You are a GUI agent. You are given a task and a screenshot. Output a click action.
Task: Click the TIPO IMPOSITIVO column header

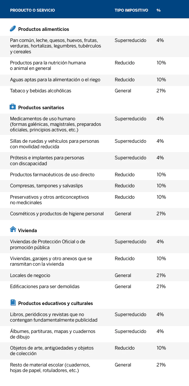(131, 10)
